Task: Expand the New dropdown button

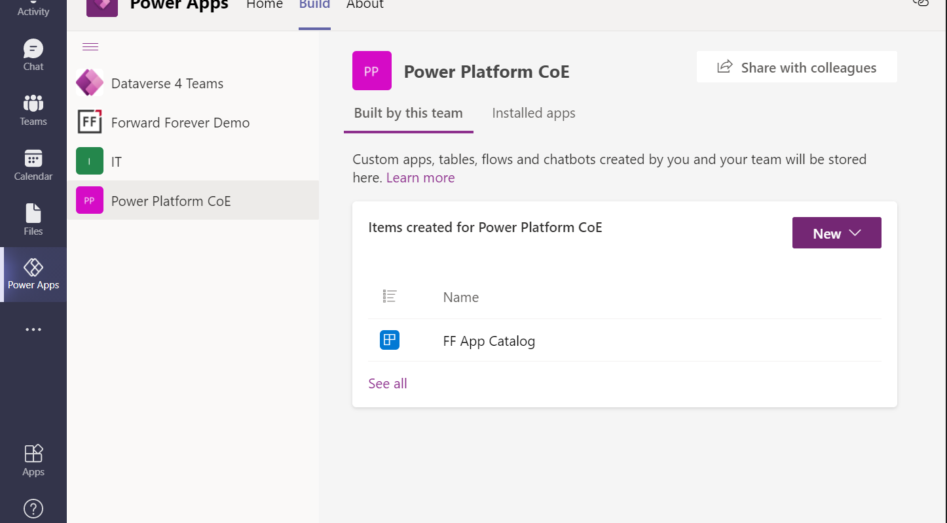Action: point(837,233)
